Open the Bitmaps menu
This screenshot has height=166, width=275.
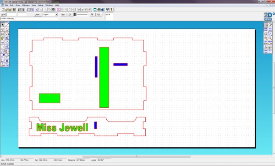[26, 5]
